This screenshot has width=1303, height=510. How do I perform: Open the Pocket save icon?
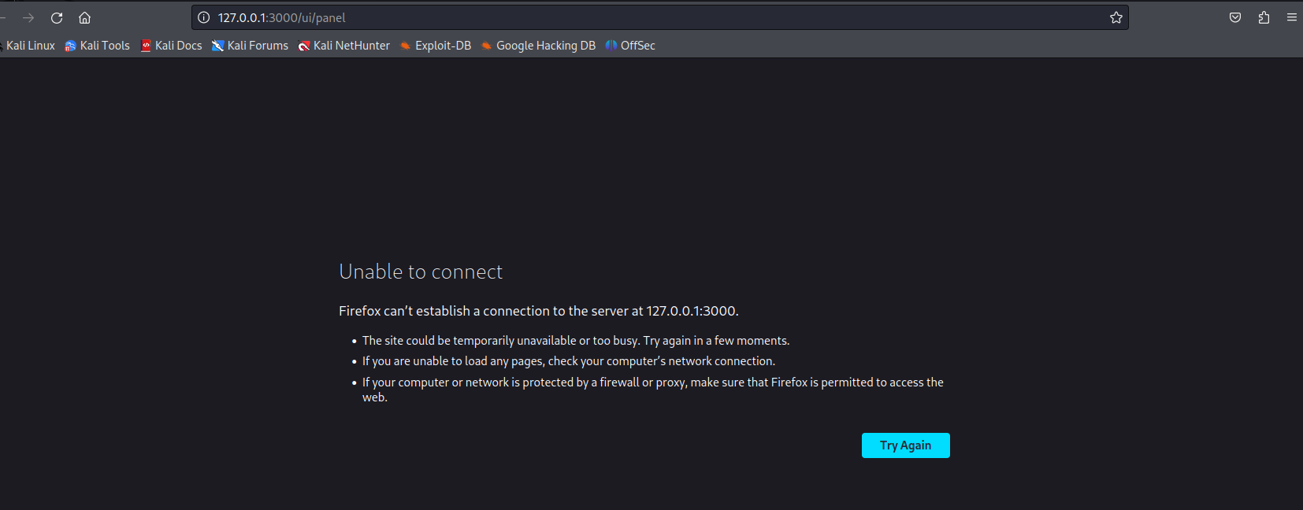pos(1235,17)
